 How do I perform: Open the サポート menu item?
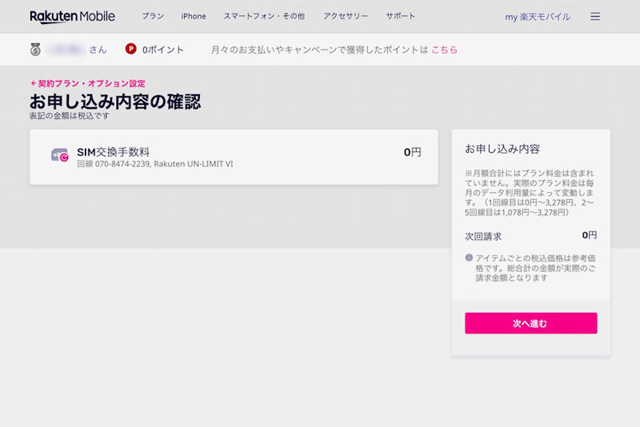pyautogui.click(x=401, y=16)
